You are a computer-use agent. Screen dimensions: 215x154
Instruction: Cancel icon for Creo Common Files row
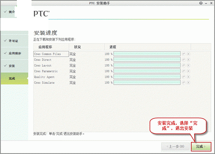pyautogui.click(x=188, y=54)
